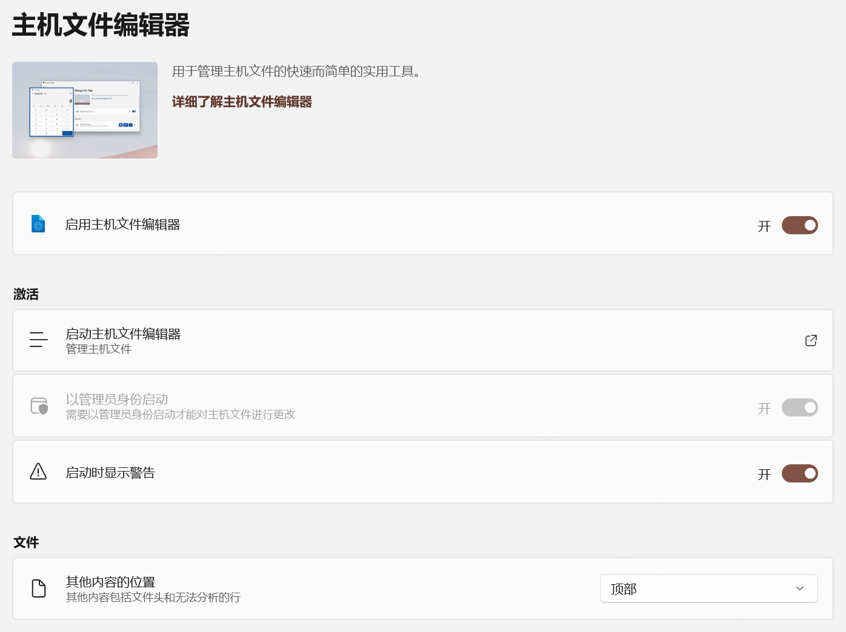The height and width of the screenshot is (632, 846).
Task: Click the document icon beside 其他内容的位置
Action: click(x=39, y=588)
